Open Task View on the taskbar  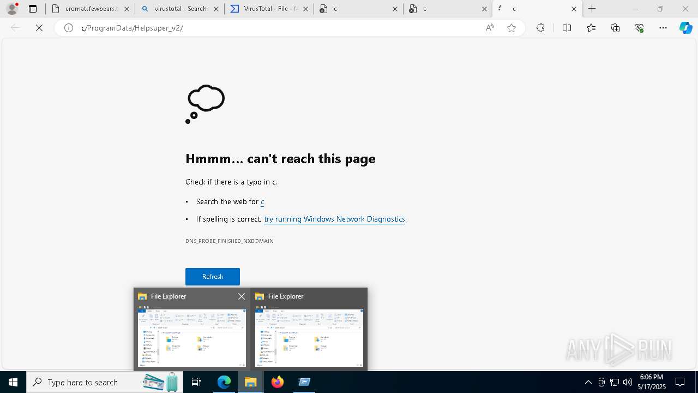(196, 382)
